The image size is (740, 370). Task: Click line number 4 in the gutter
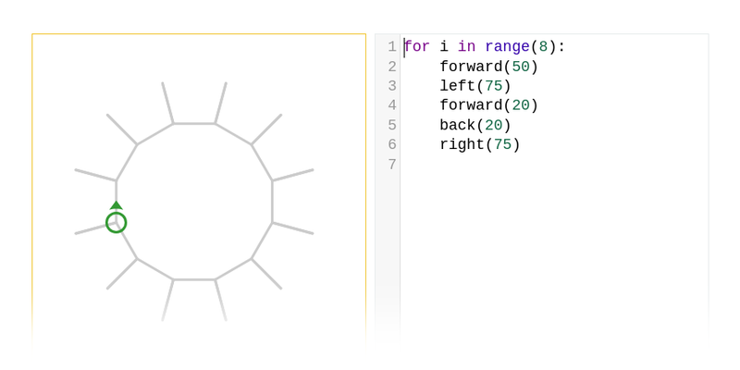pos(392,105)
